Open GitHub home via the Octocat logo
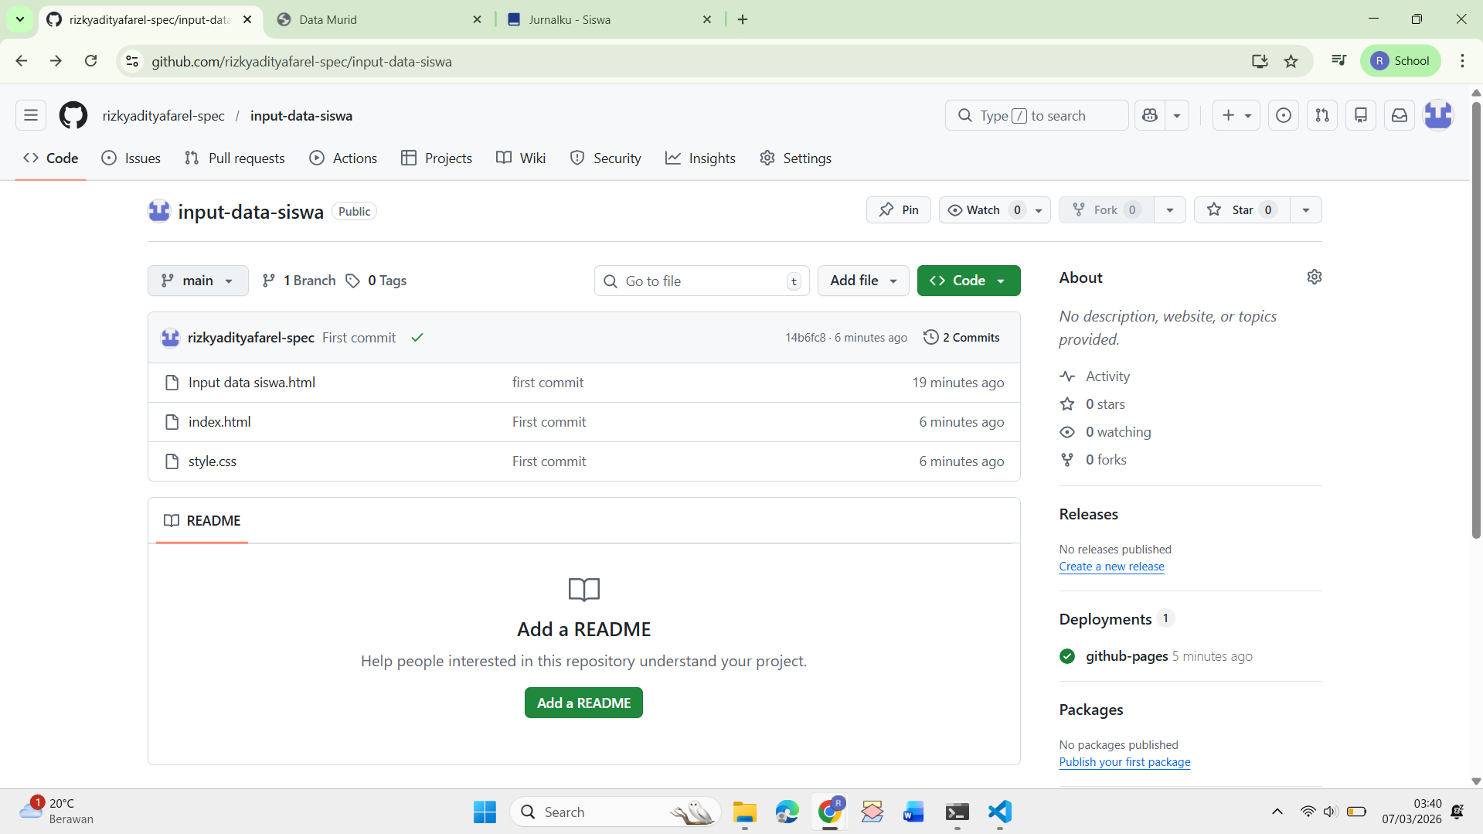 click(x=73, y=115)
